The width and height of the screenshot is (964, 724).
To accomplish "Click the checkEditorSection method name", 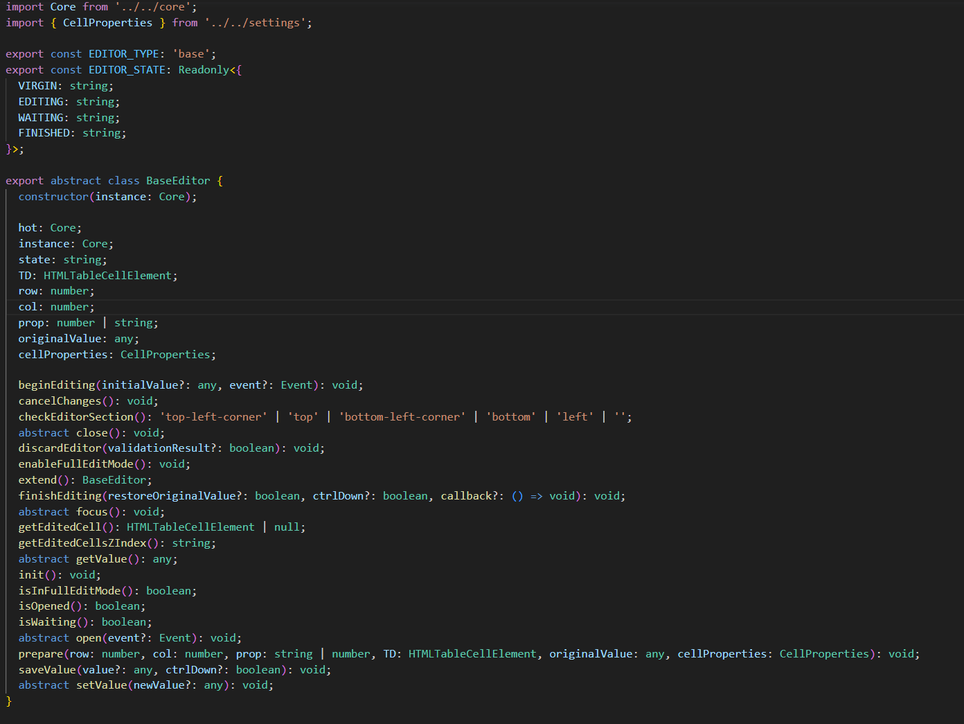I will click(x=76, y=417).
